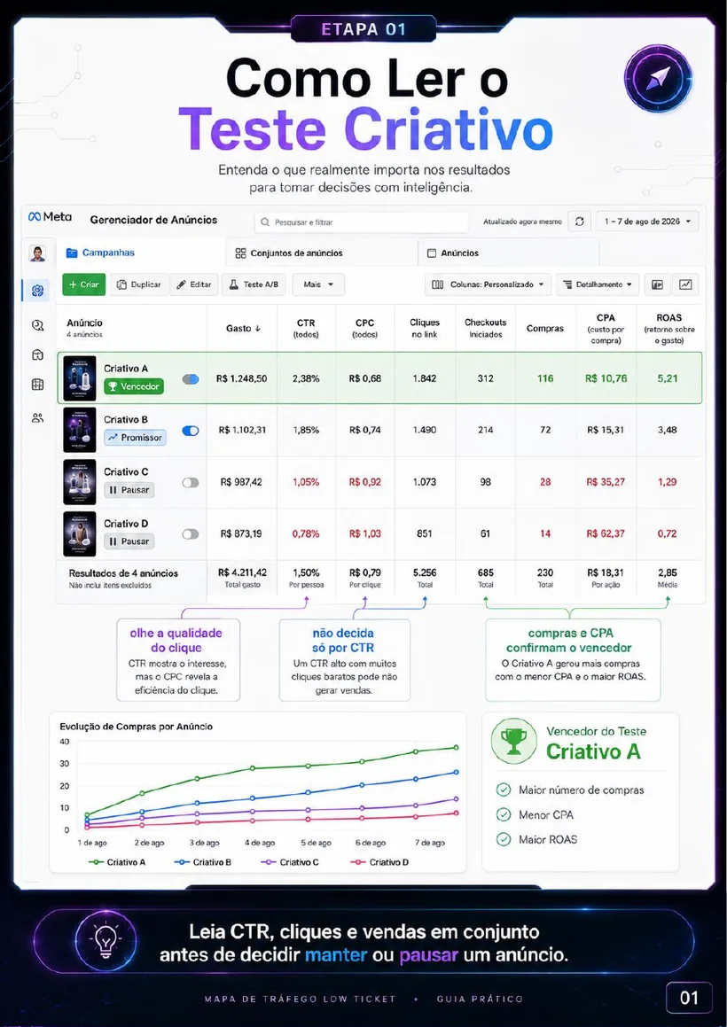Click the Criativo A chart legend entry

(x=117, y=862)
